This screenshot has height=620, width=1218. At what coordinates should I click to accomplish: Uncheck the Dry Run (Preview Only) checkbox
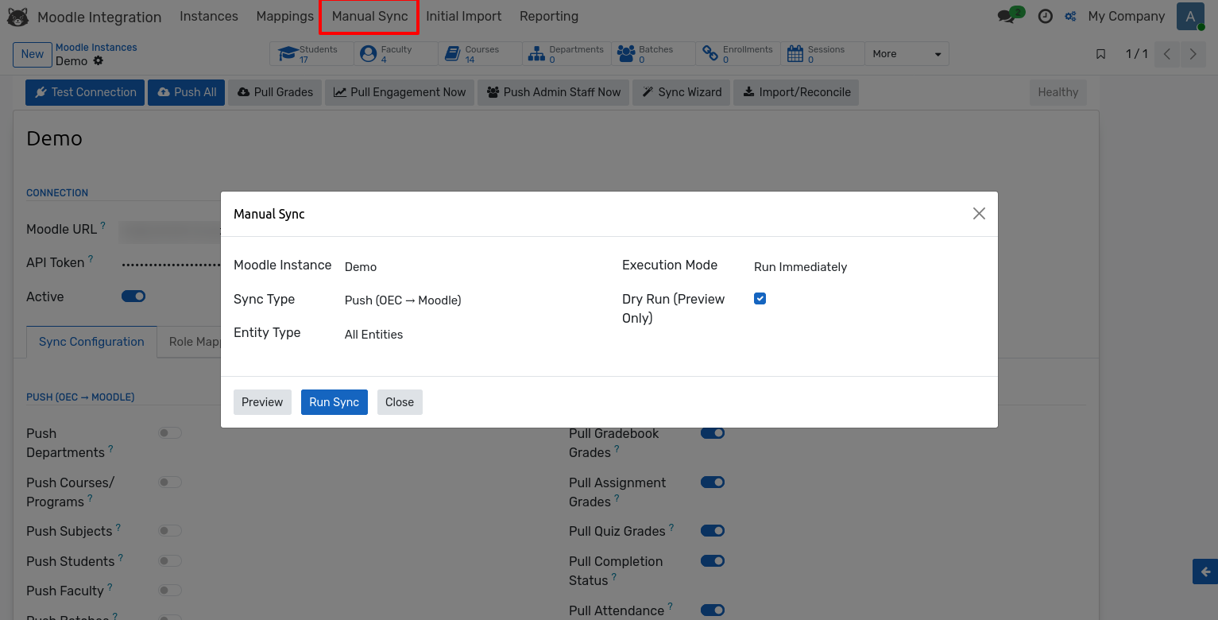click(760, 299)
